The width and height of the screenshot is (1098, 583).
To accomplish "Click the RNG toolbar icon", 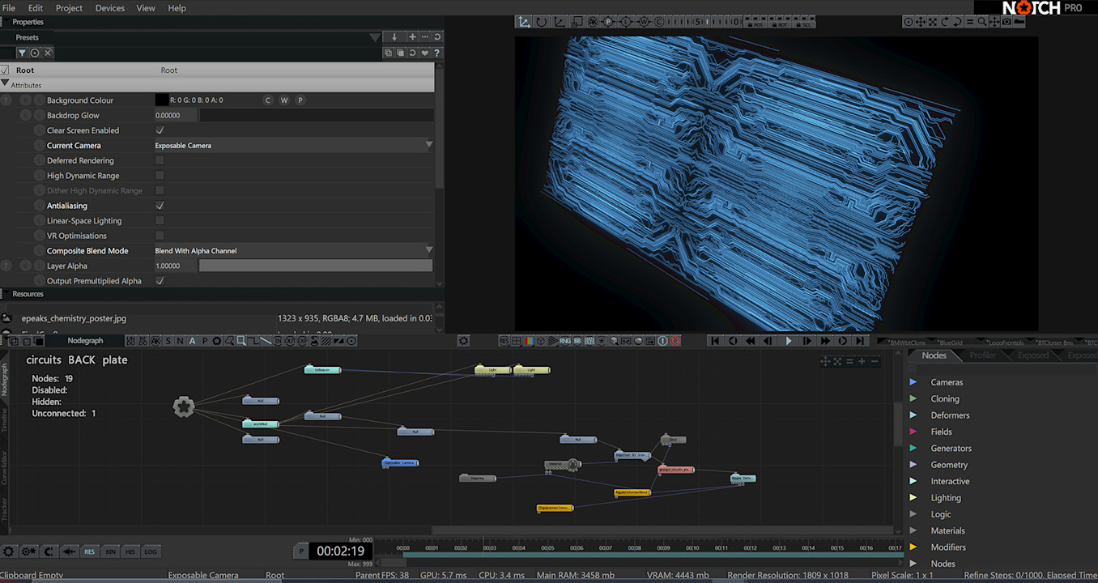I will pos(564,341).
